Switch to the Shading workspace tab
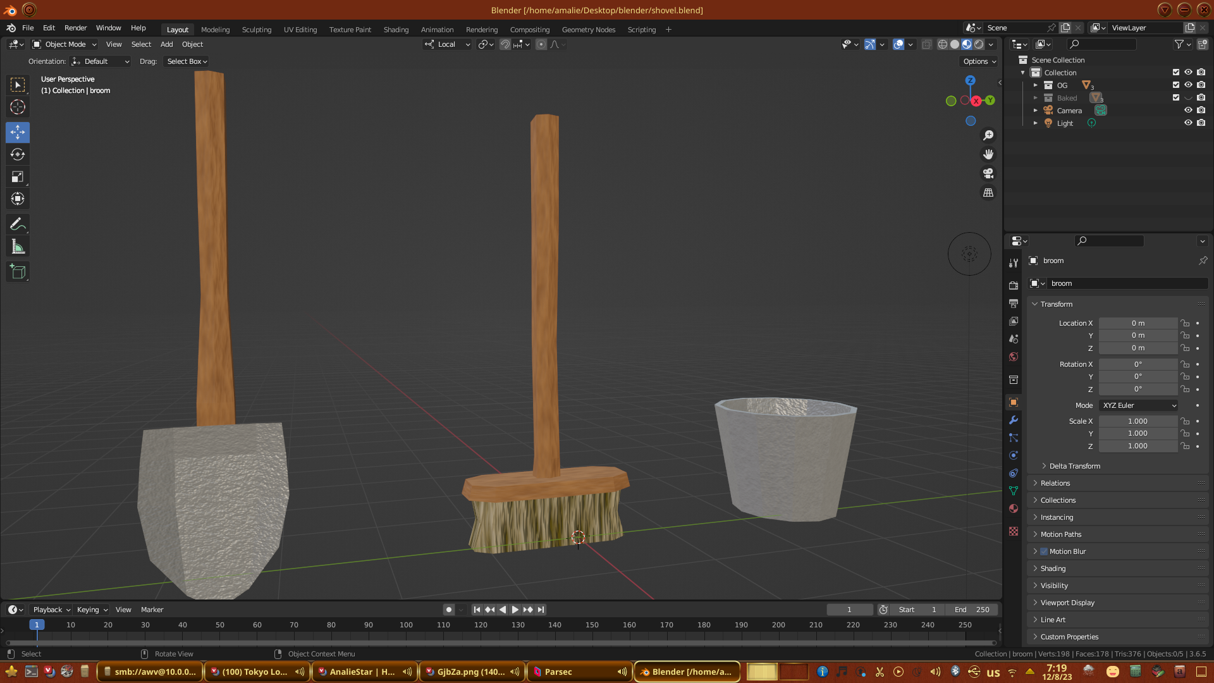Image resolution: width=1214 pixels, height=683 pixels. 396,30
